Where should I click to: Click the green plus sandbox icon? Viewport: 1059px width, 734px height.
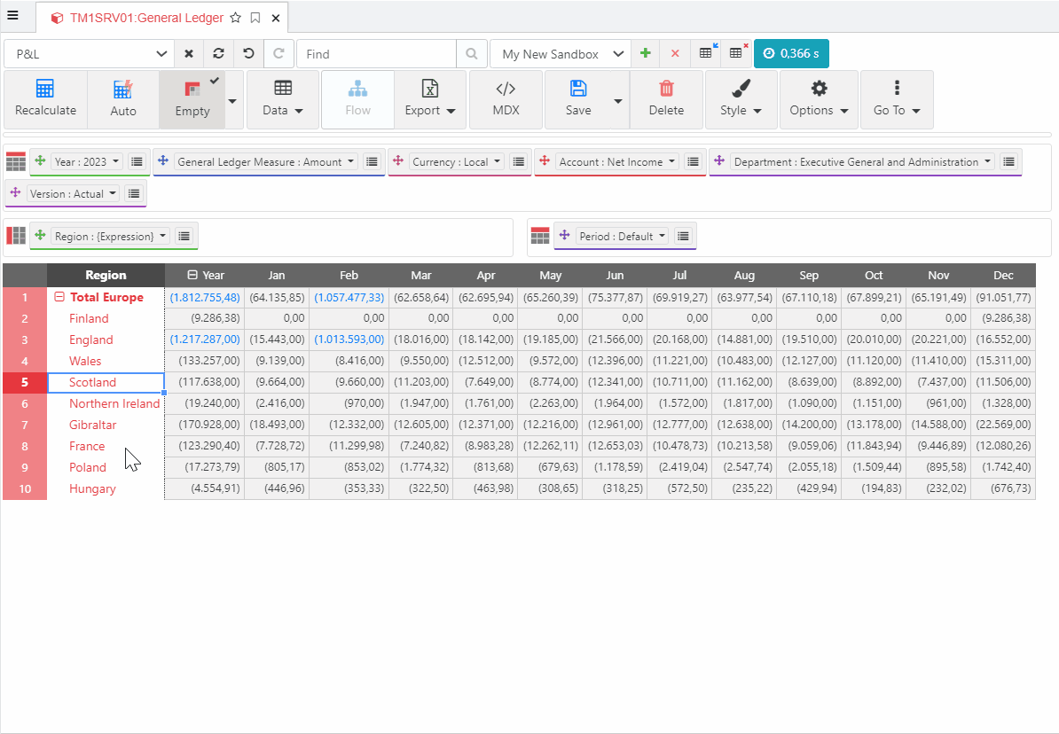pyautogui.click(x=646, y=54)
